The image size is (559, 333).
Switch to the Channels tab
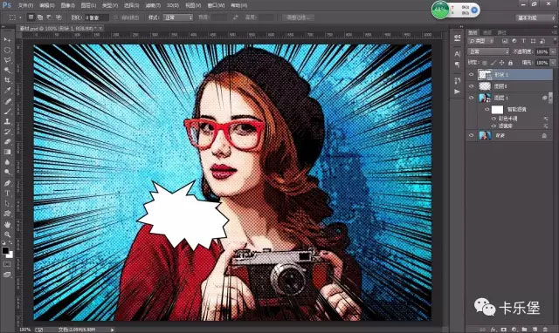click(487, 32)
